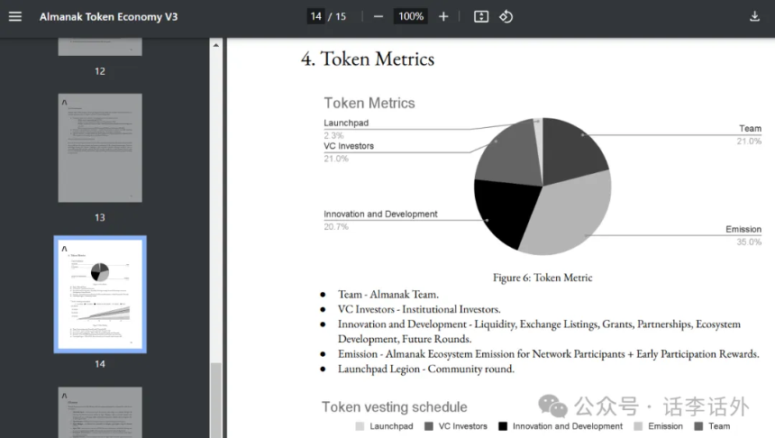Download the PDF file
The height and width of the screenshot is (438, 775).
[754, 16]
